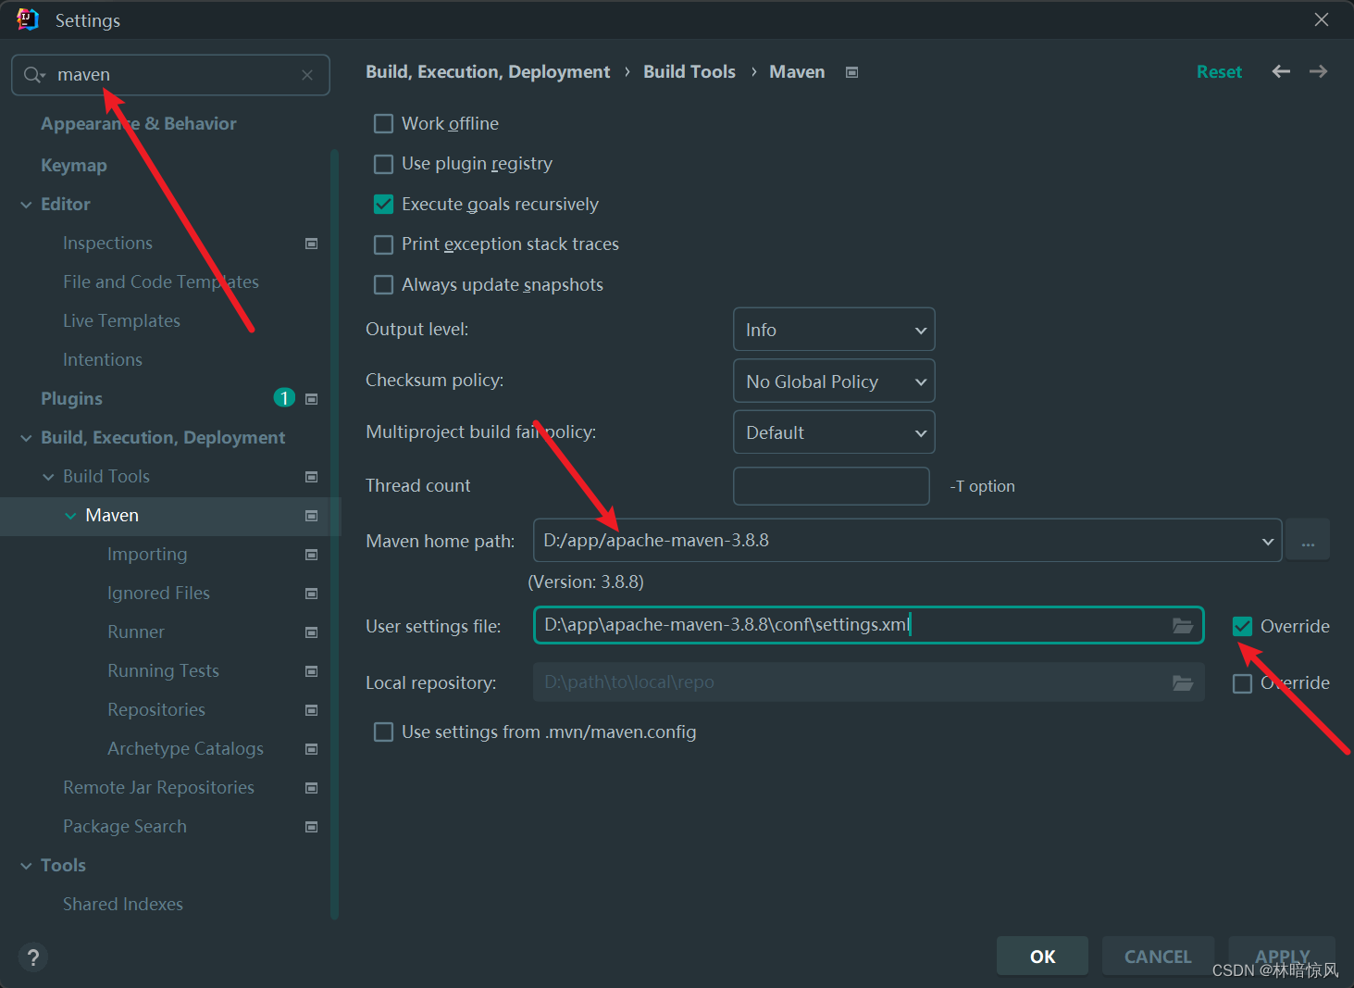Open Shared Indexes settings
The image size is (1354, 988).
[x=123, y=905]
